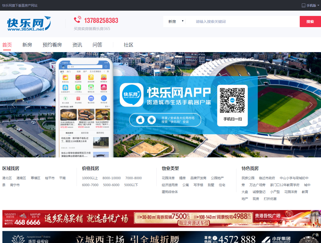Image resolution: width=321 pixels, height=243 pixels.
Task: Choose the 住宅 property type
Action: pos(222,185)
